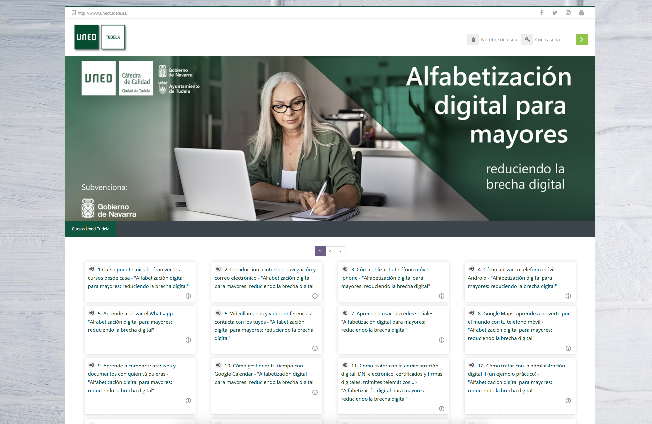
Task: Click enrol arrow icon on course 10
Action: 218,365
